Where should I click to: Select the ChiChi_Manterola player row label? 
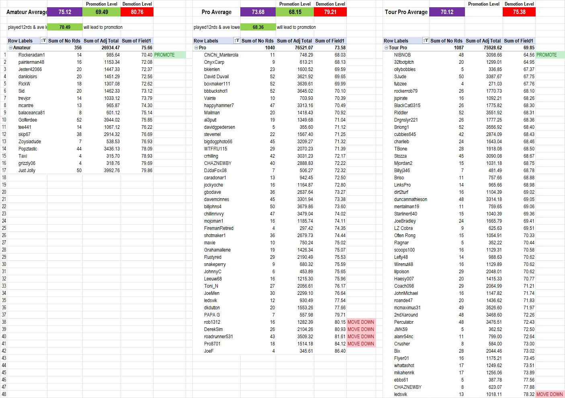pyautogui.click(x=221, y=55)
